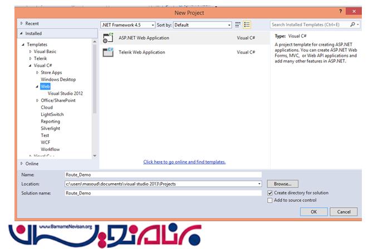The width and height of the screenshot is (368, 249).
Task: Collapse the Web node arrow
Action: point(37,86)
